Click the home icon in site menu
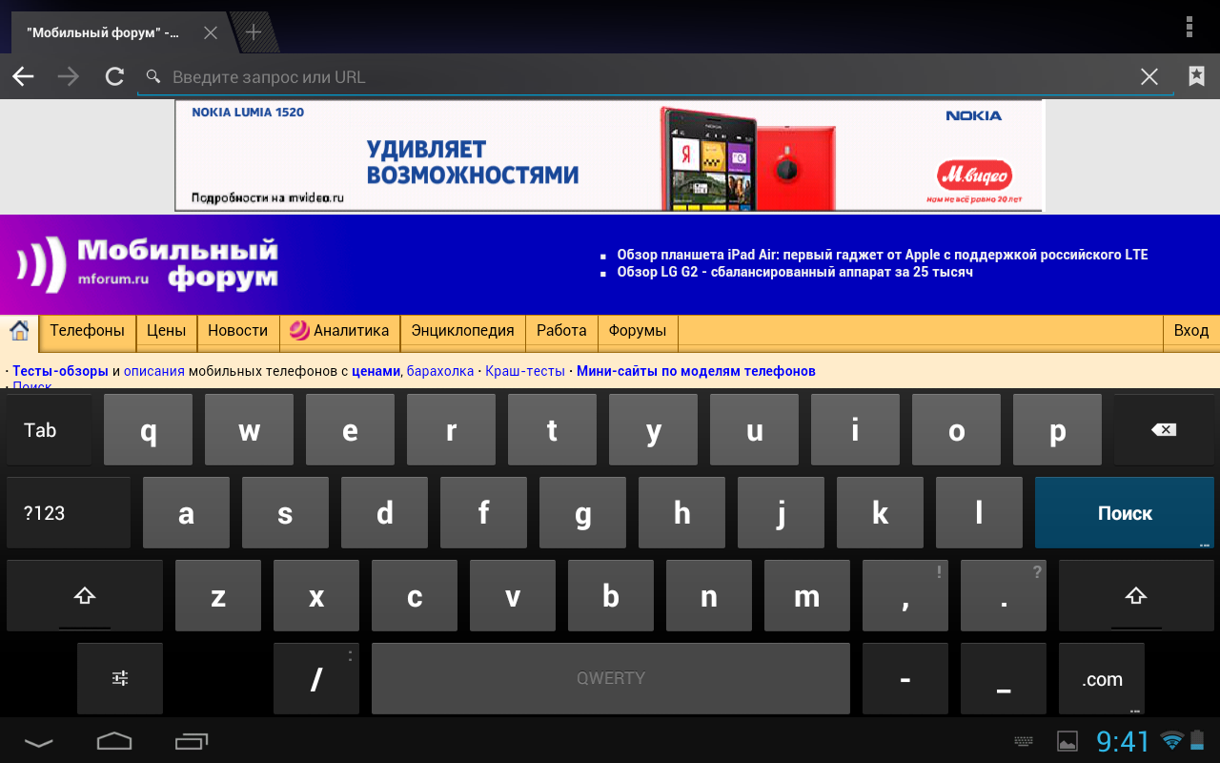This screenshot has width=1220, height=763. [19, 331]
